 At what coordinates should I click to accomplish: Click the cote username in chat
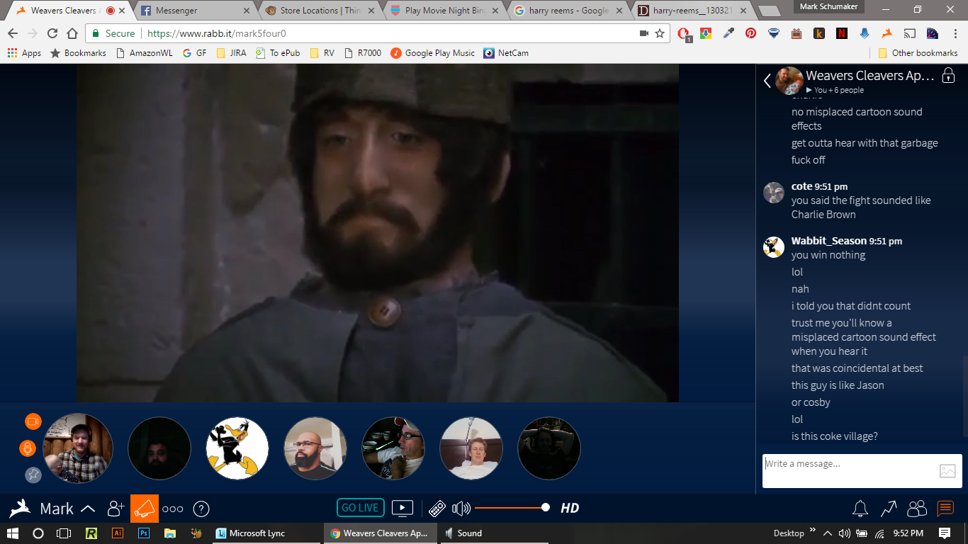pyautogui.click(x=801, y=186)
